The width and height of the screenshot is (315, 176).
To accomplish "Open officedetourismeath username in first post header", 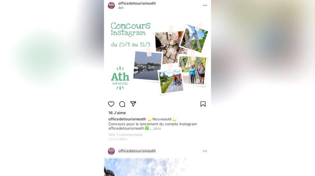I will click(137, 3).
